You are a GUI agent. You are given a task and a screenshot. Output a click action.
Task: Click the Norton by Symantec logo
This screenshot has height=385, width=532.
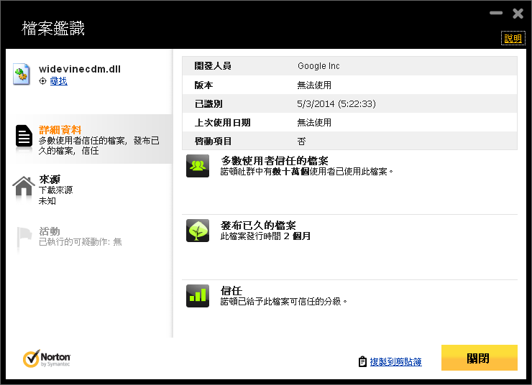[47, 358]
